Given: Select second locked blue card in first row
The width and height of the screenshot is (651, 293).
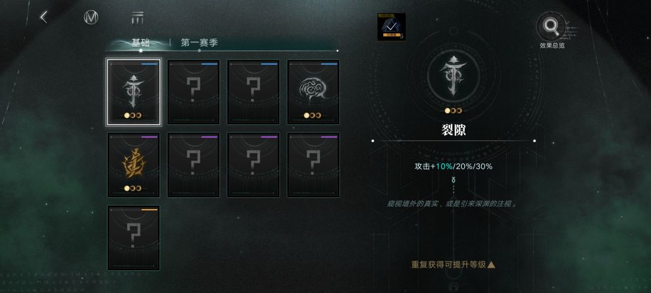Looking at the screenshot, I should coord(193,92).
